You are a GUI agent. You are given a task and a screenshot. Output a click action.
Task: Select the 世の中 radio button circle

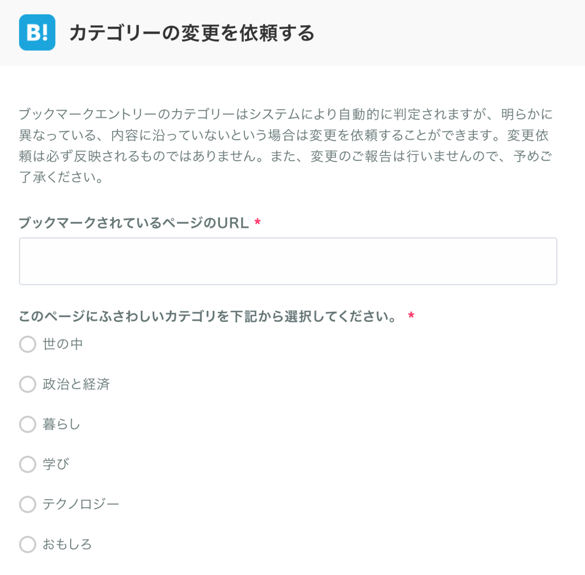click(x=28, y=344)
